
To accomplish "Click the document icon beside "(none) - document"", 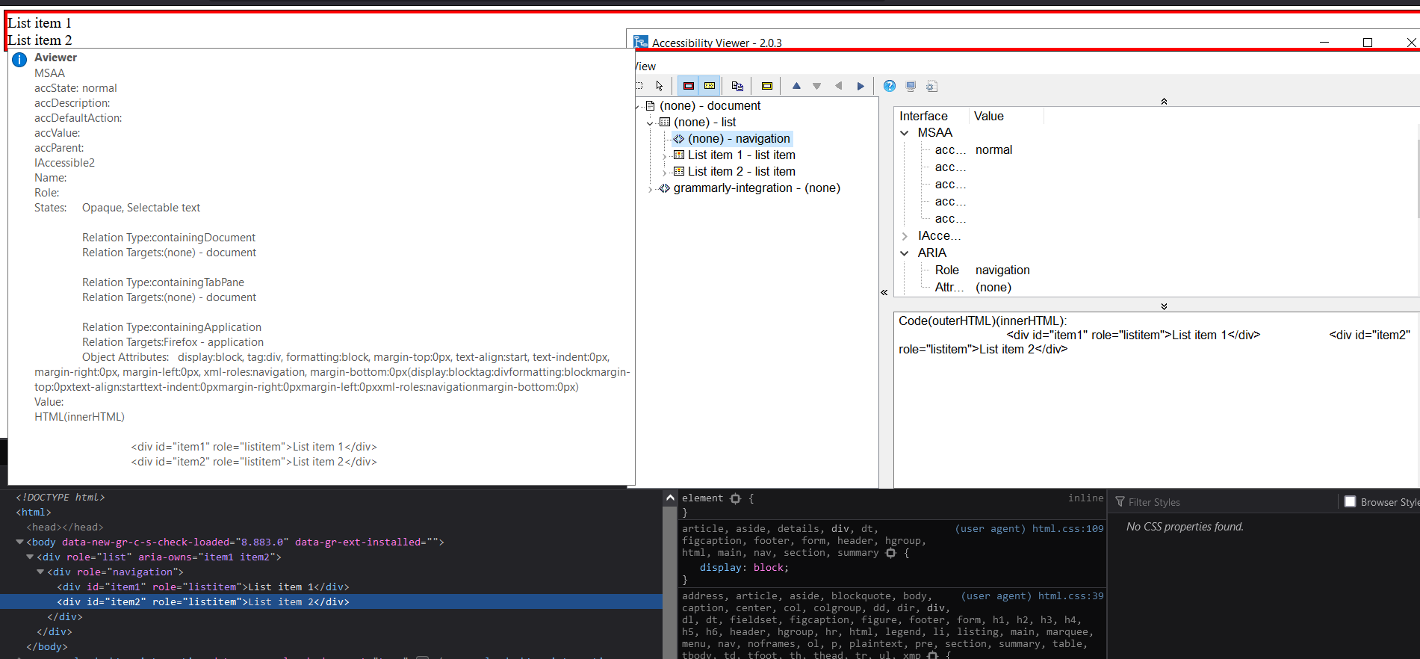I will tap(650, 106).
